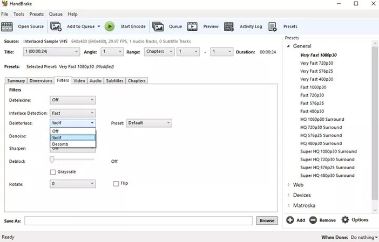Switch to the Chapters tab
Viewport: 379px width, 242px height.
pos(137,81)
